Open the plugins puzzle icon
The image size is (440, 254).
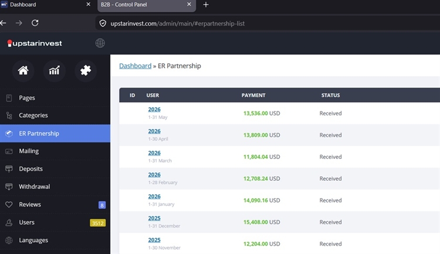tap(86, 70)
